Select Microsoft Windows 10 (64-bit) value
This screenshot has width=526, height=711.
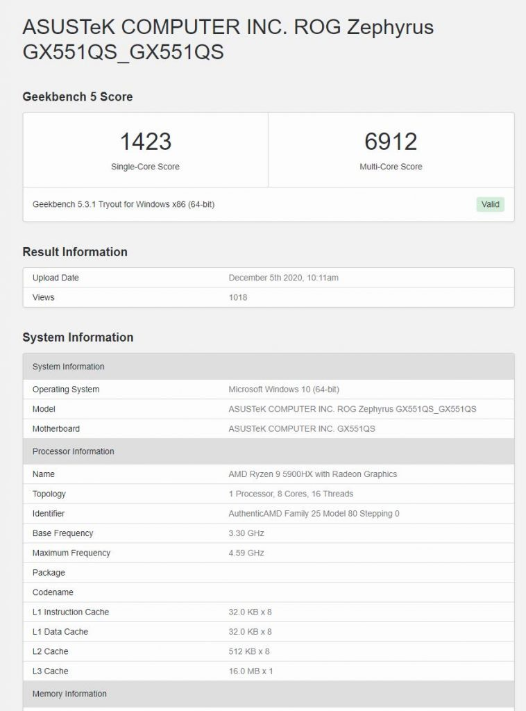[284, 390]
